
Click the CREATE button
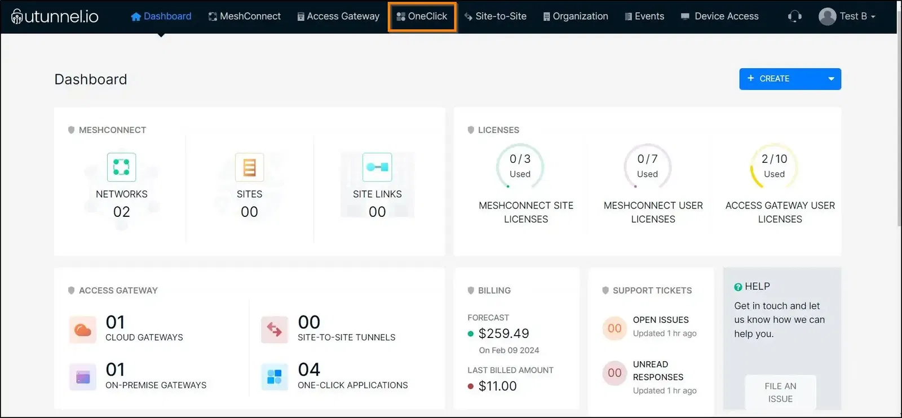[x=790, y=79]
